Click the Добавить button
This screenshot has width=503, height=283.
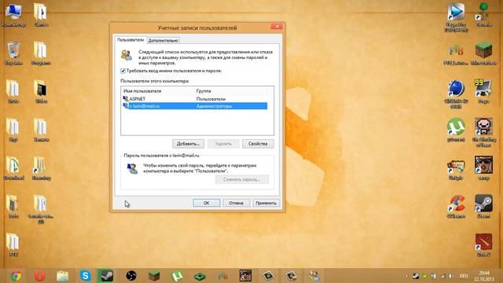click(188, 144)
